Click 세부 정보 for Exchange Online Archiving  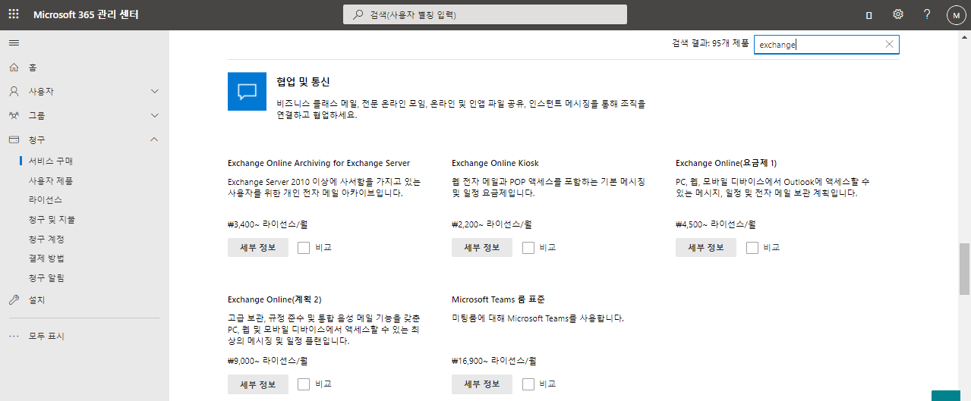(258, 247)
